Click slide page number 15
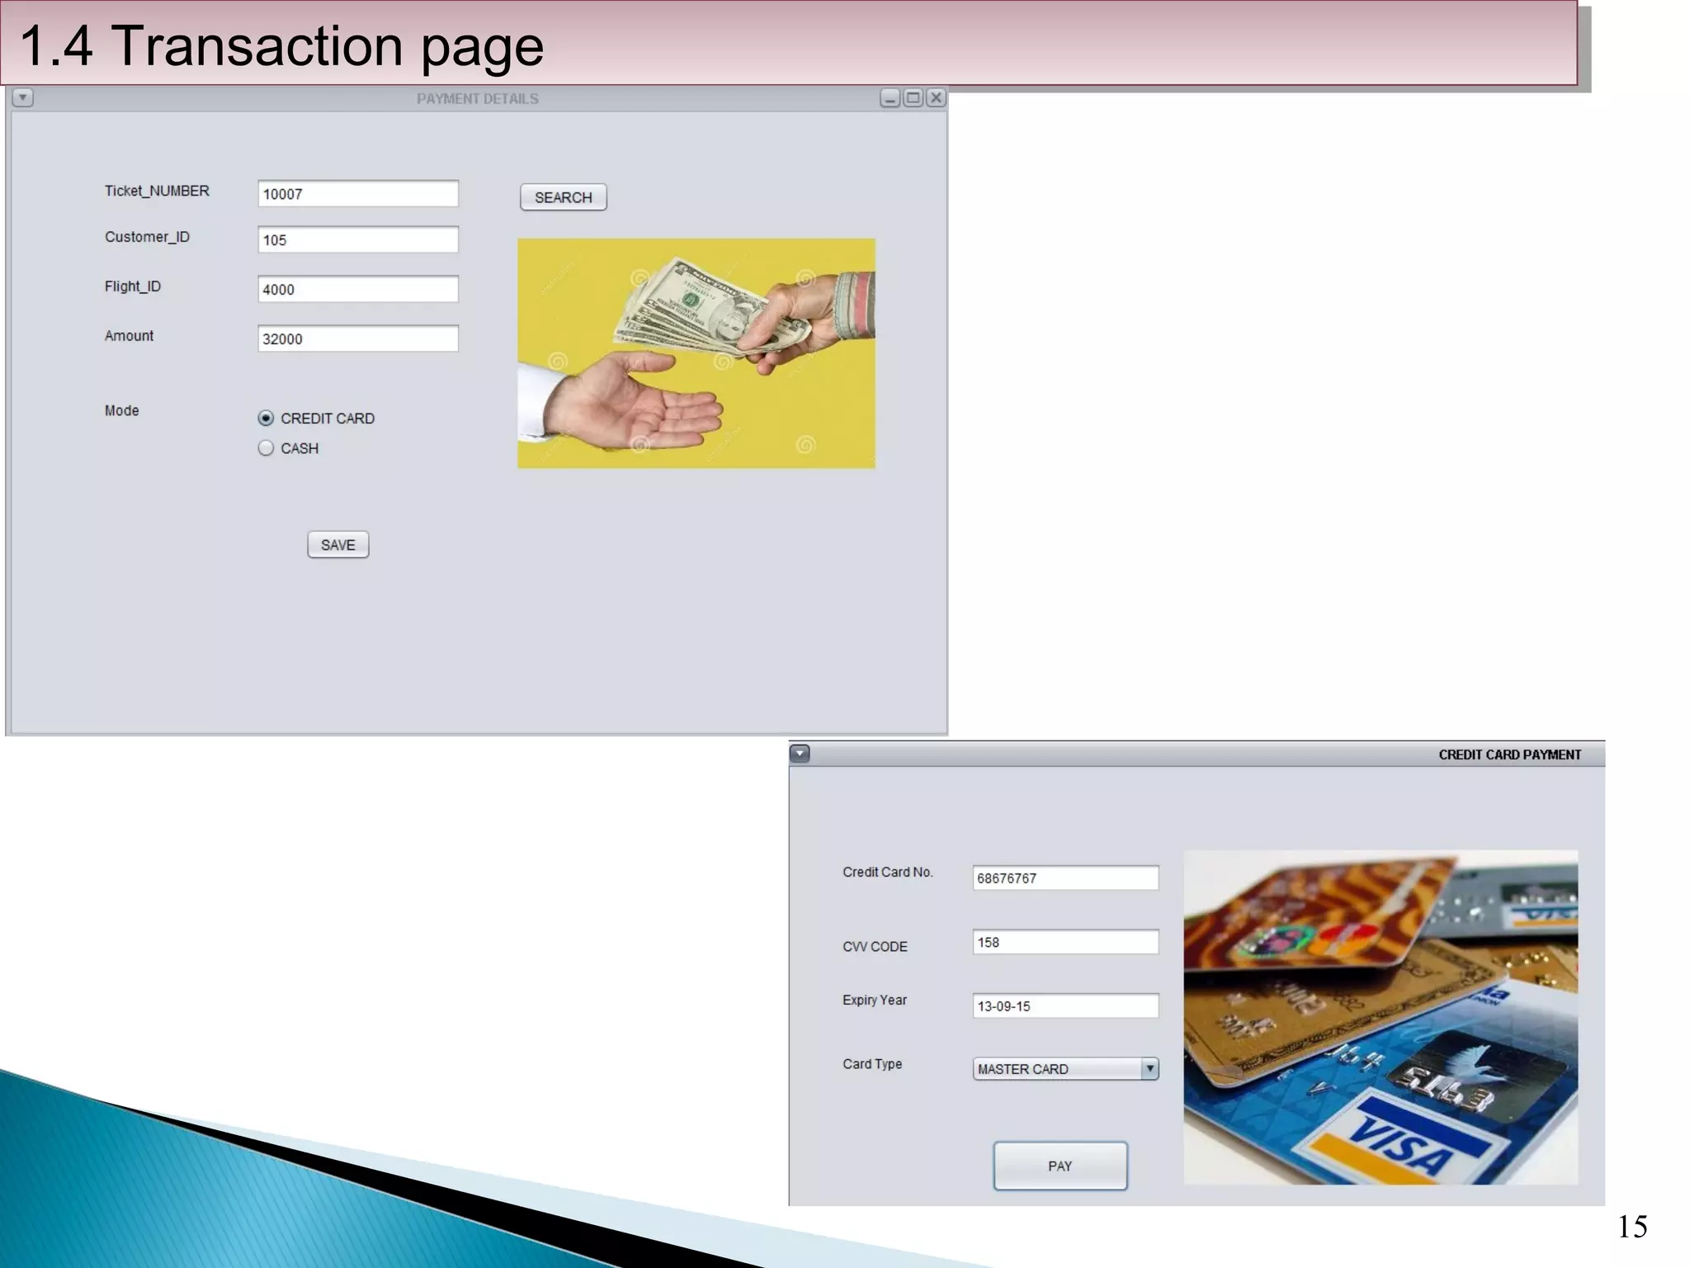The height and width of the screenshot is (1268, 1690). tap(1632, 1227)
